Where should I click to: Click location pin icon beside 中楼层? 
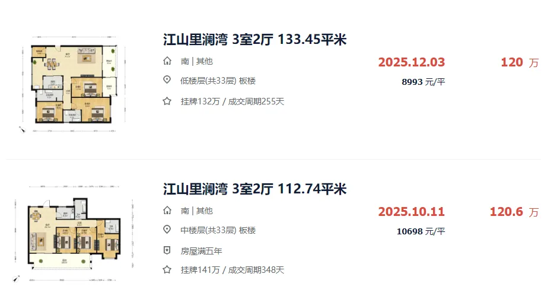point(167,230)
